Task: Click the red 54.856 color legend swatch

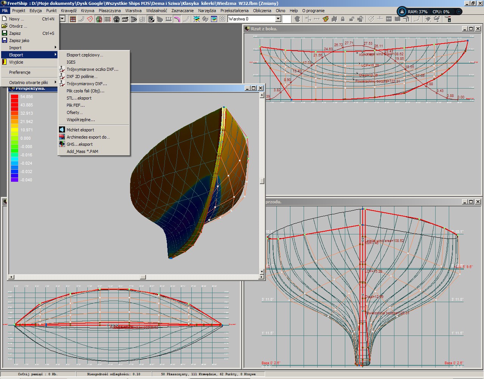Action: pyautogui.click(x=14, y=97)
